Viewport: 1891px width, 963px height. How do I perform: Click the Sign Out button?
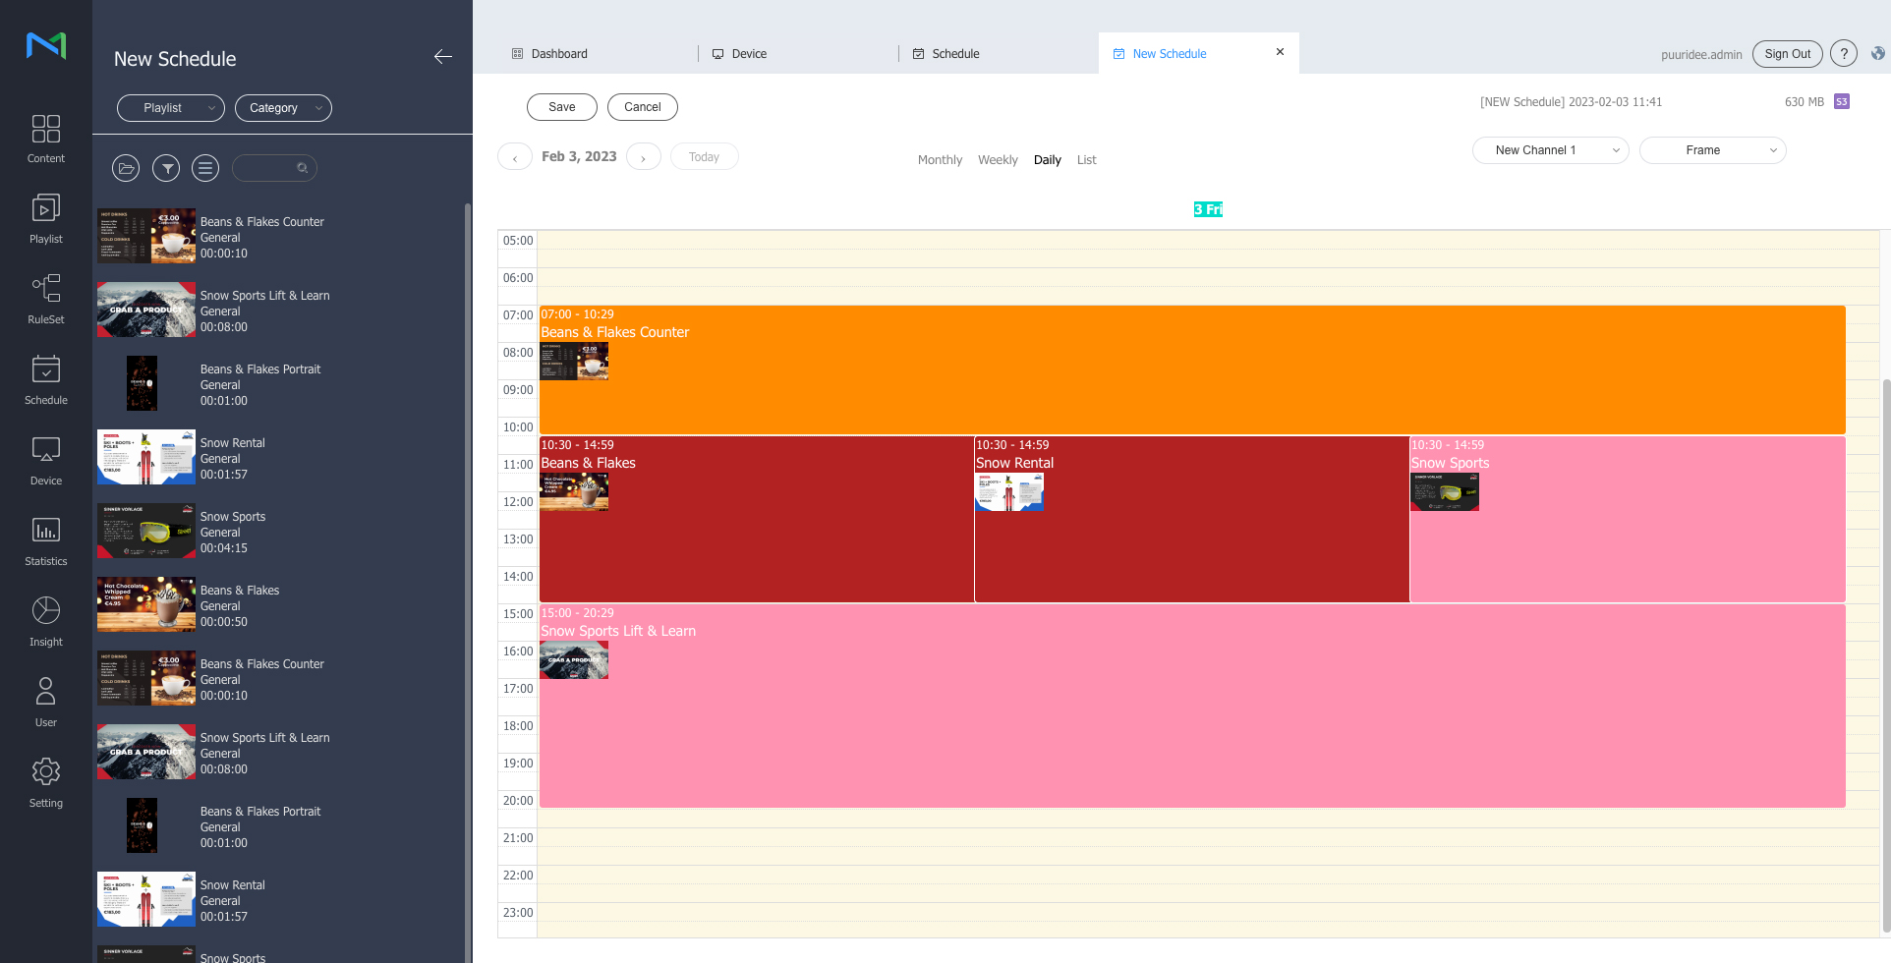(1787, 54)
